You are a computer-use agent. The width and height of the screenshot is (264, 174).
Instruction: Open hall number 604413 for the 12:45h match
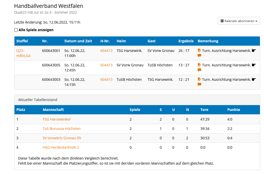pyautogui.click(x=106, y=65)
